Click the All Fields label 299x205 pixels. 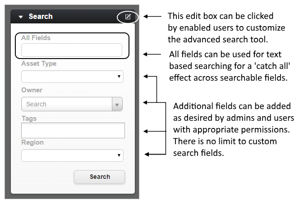click(x=36, y=38)
